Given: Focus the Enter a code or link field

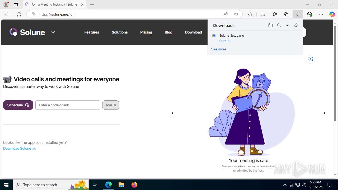Looking at the screenshot, I should click(x=68, y=105).
